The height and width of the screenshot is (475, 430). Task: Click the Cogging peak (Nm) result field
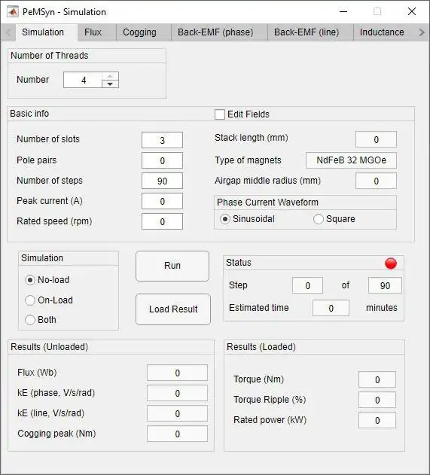[x=177, y=434]
